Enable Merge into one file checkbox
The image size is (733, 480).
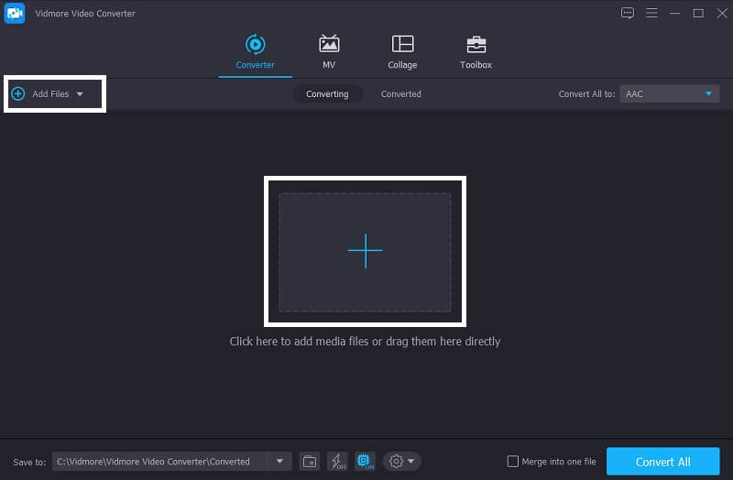click(x=513, y=462)
